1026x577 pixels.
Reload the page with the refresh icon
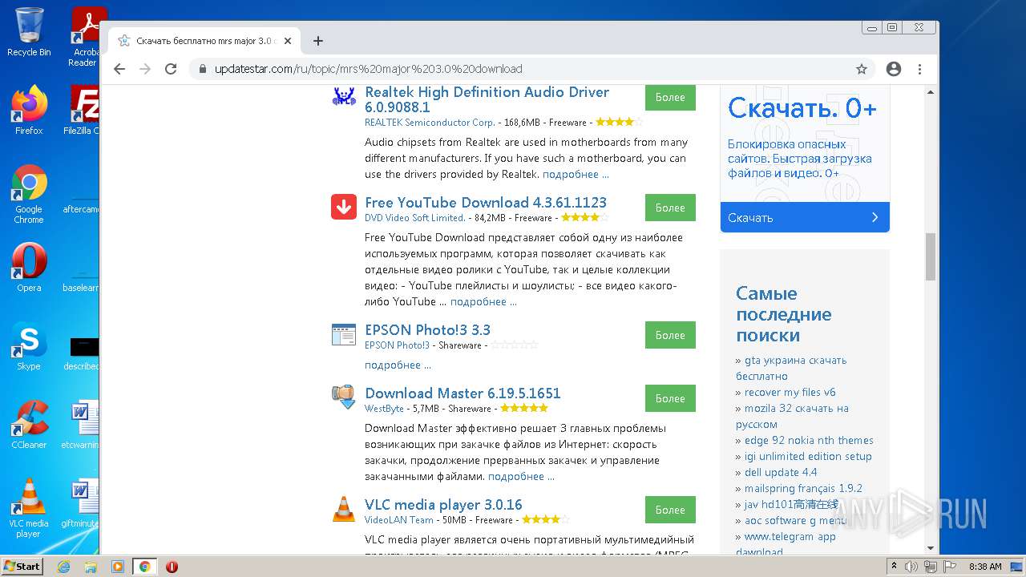tap(171, 69)
